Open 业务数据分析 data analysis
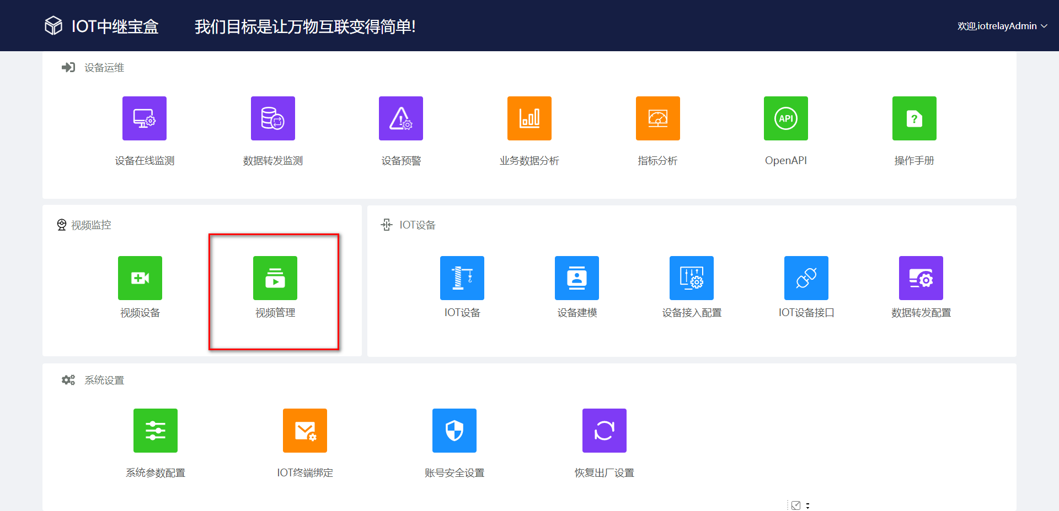 click(529, 118)
